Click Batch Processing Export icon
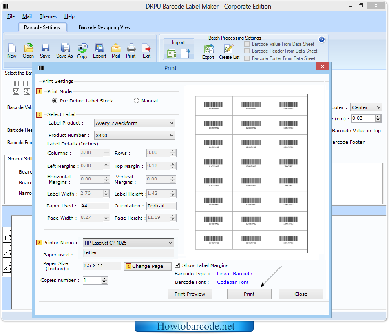The height and width of the screenshot is (334, 389). tap(209, 49)
